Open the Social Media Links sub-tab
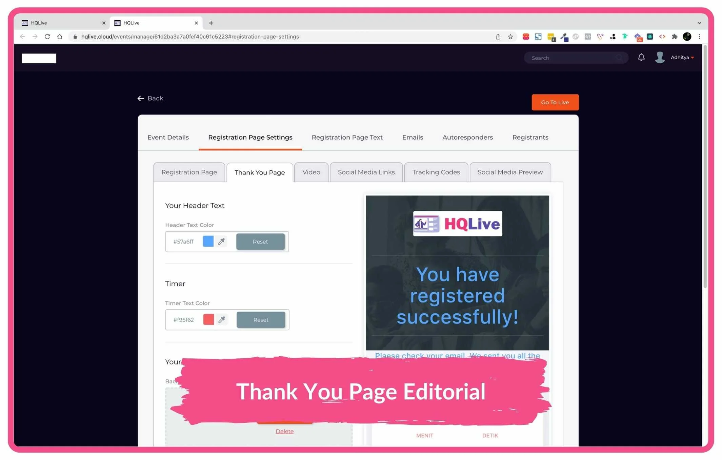The height and width of the screenshot is (460, 722). (x=366, y=172)
